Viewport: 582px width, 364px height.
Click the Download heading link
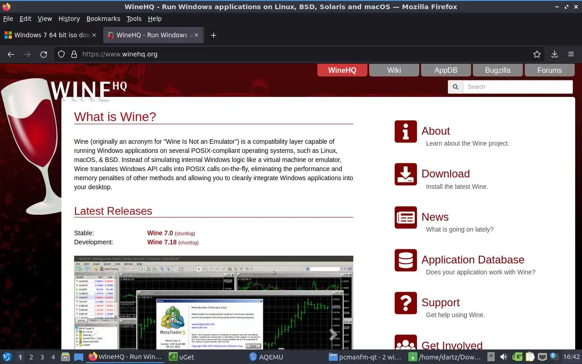446,174
